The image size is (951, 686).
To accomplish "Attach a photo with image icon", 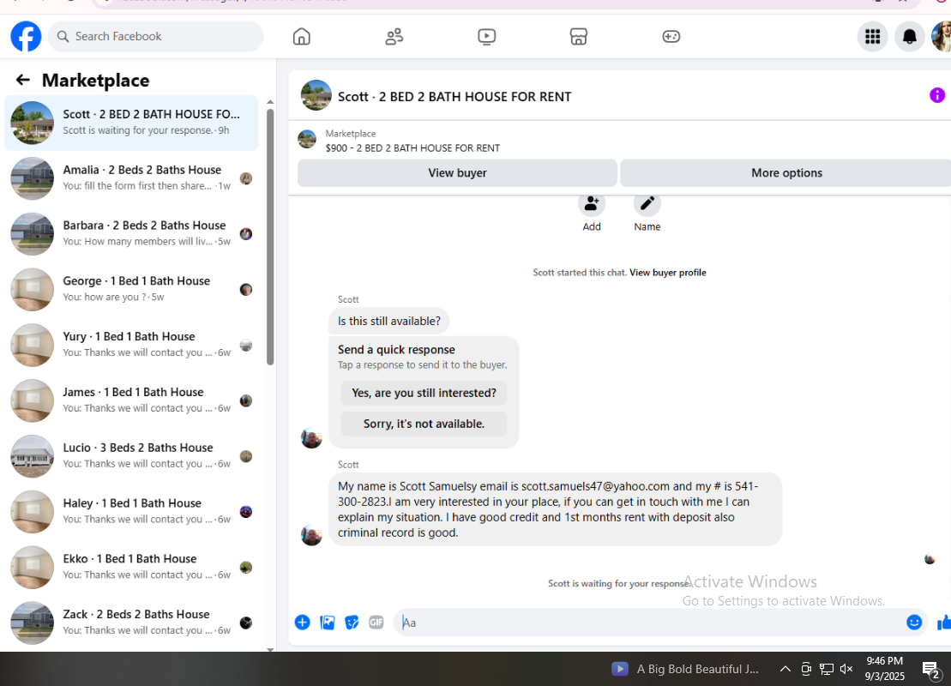I will pos(328,623).
